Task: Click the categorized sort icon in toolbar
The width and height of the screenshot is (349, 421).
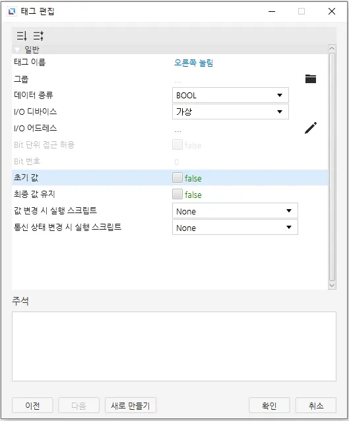Action: click(x=22, y=36)
